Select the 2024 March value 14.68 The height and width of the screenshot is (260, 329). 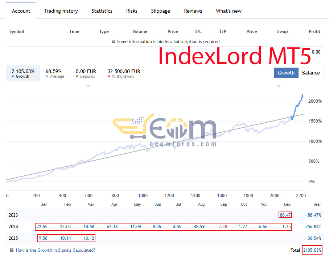click(x=89, y=226)
